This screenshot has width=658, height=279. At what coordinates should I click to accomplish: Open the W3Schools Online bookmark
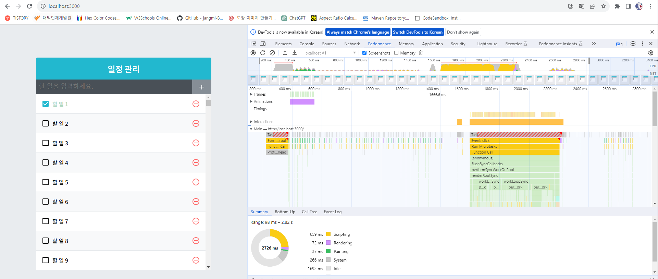(x=149, y=18)
